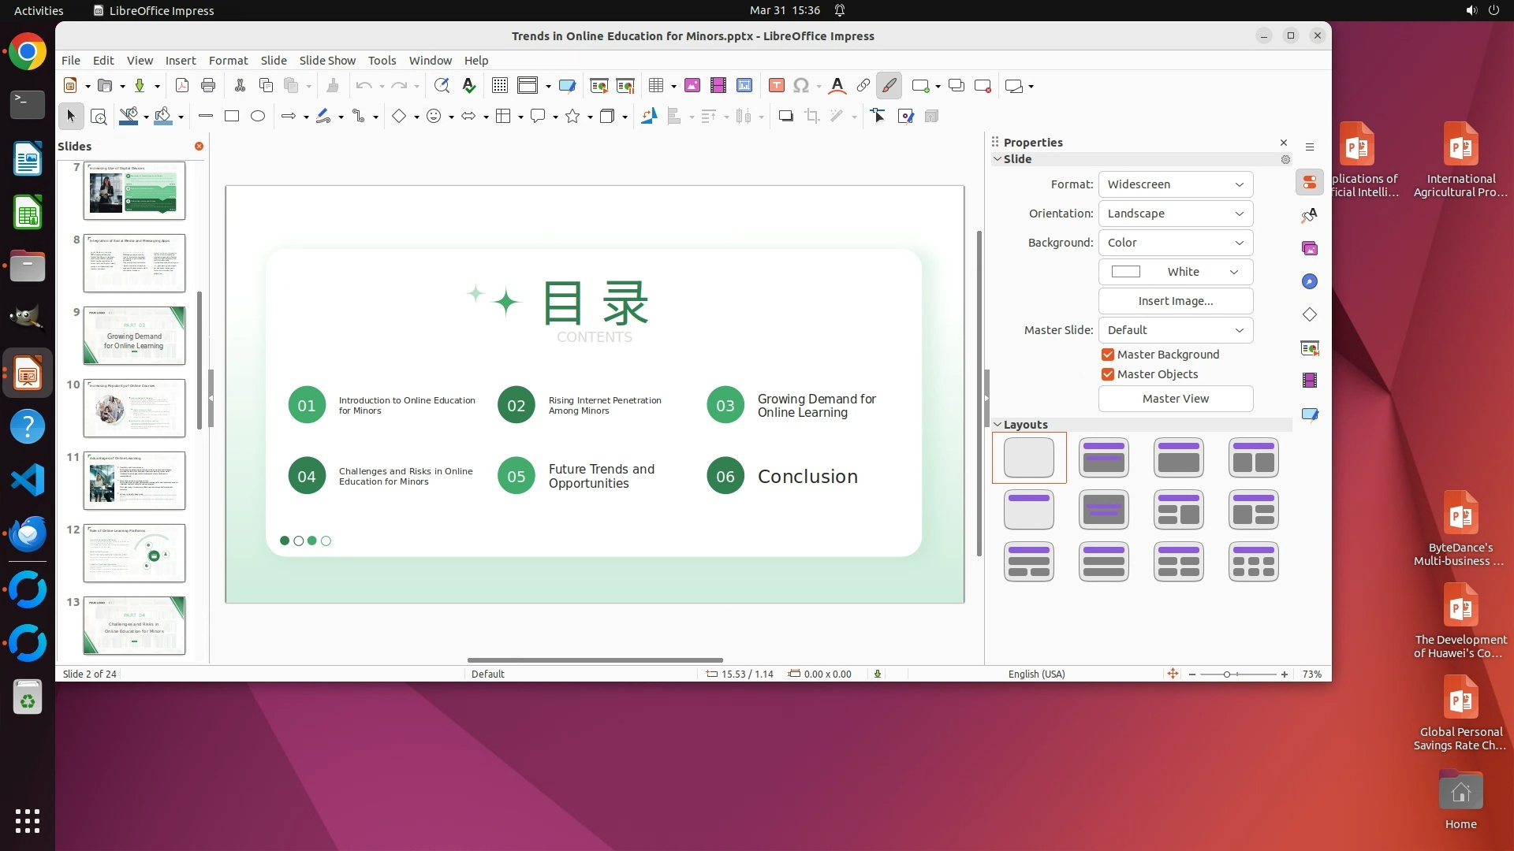Uncheck the Master Objects checkbox
Viewport: 1514px width, 851px height.
pyautogui.click(x=1108, y=374)
